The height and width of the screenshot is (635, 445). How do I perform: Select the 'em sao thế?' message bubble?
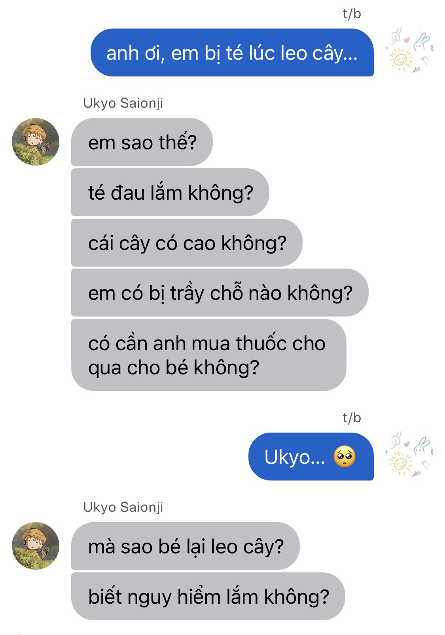coord(142,142)
